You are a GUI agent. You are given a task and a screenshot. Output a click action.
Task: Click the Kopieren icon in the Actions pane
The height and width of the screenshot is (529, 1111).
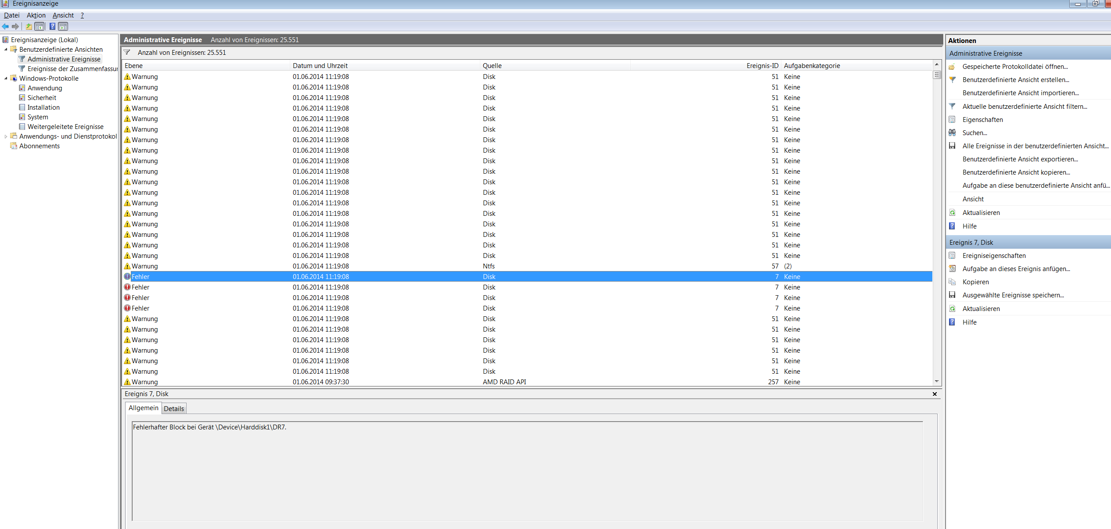click(x=952, y=282)
